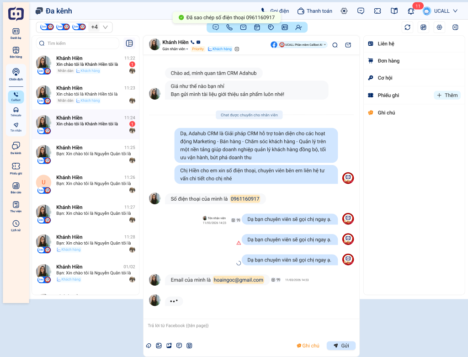
Task: Open ticket icon in top header
Action: click(377, 11)
